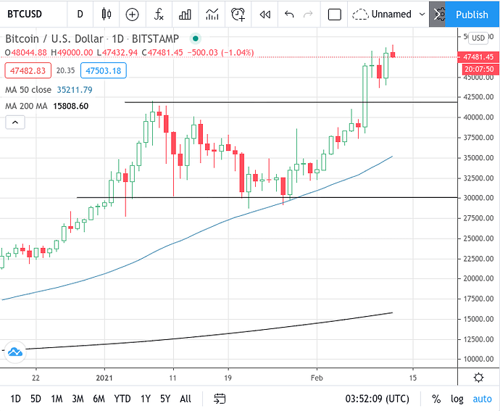
Task: Open the go to date icon
Action: 220,399
